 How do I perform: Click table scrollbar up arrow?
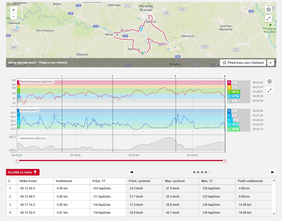[x=274, y=180]
